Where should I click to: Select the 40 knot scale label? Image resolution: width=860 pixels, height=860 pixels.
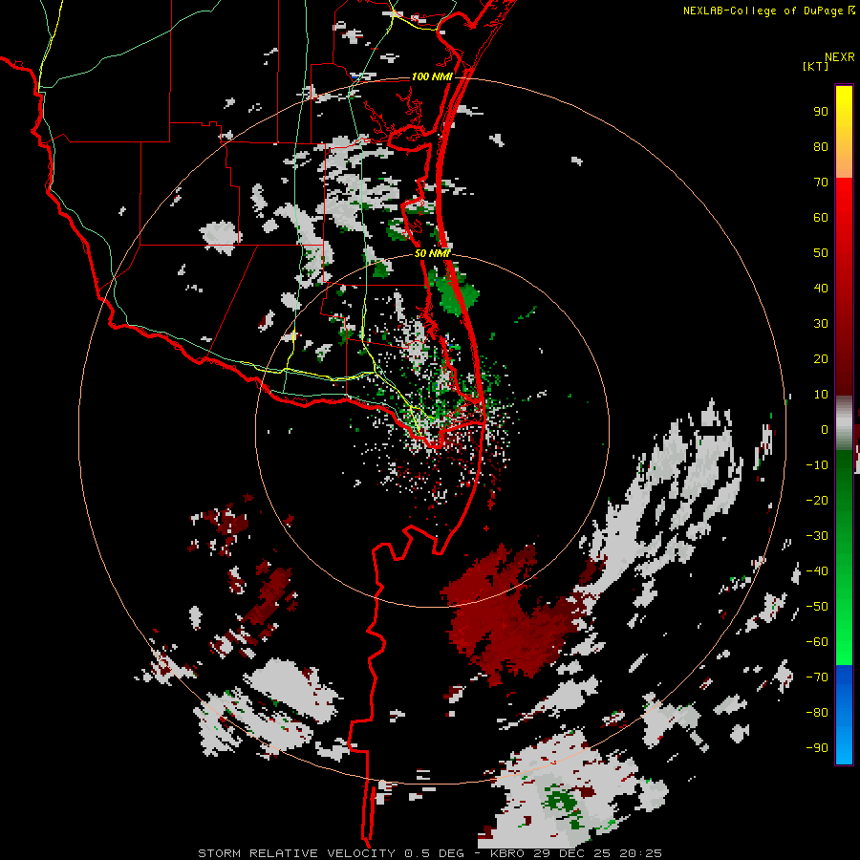click(821, 289)
